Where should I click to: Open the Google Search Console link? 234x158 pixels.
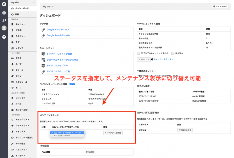[x=58, y=35]
